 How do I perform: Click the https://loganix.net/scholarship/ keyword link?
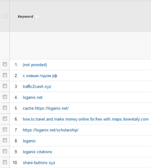[51, 130]
